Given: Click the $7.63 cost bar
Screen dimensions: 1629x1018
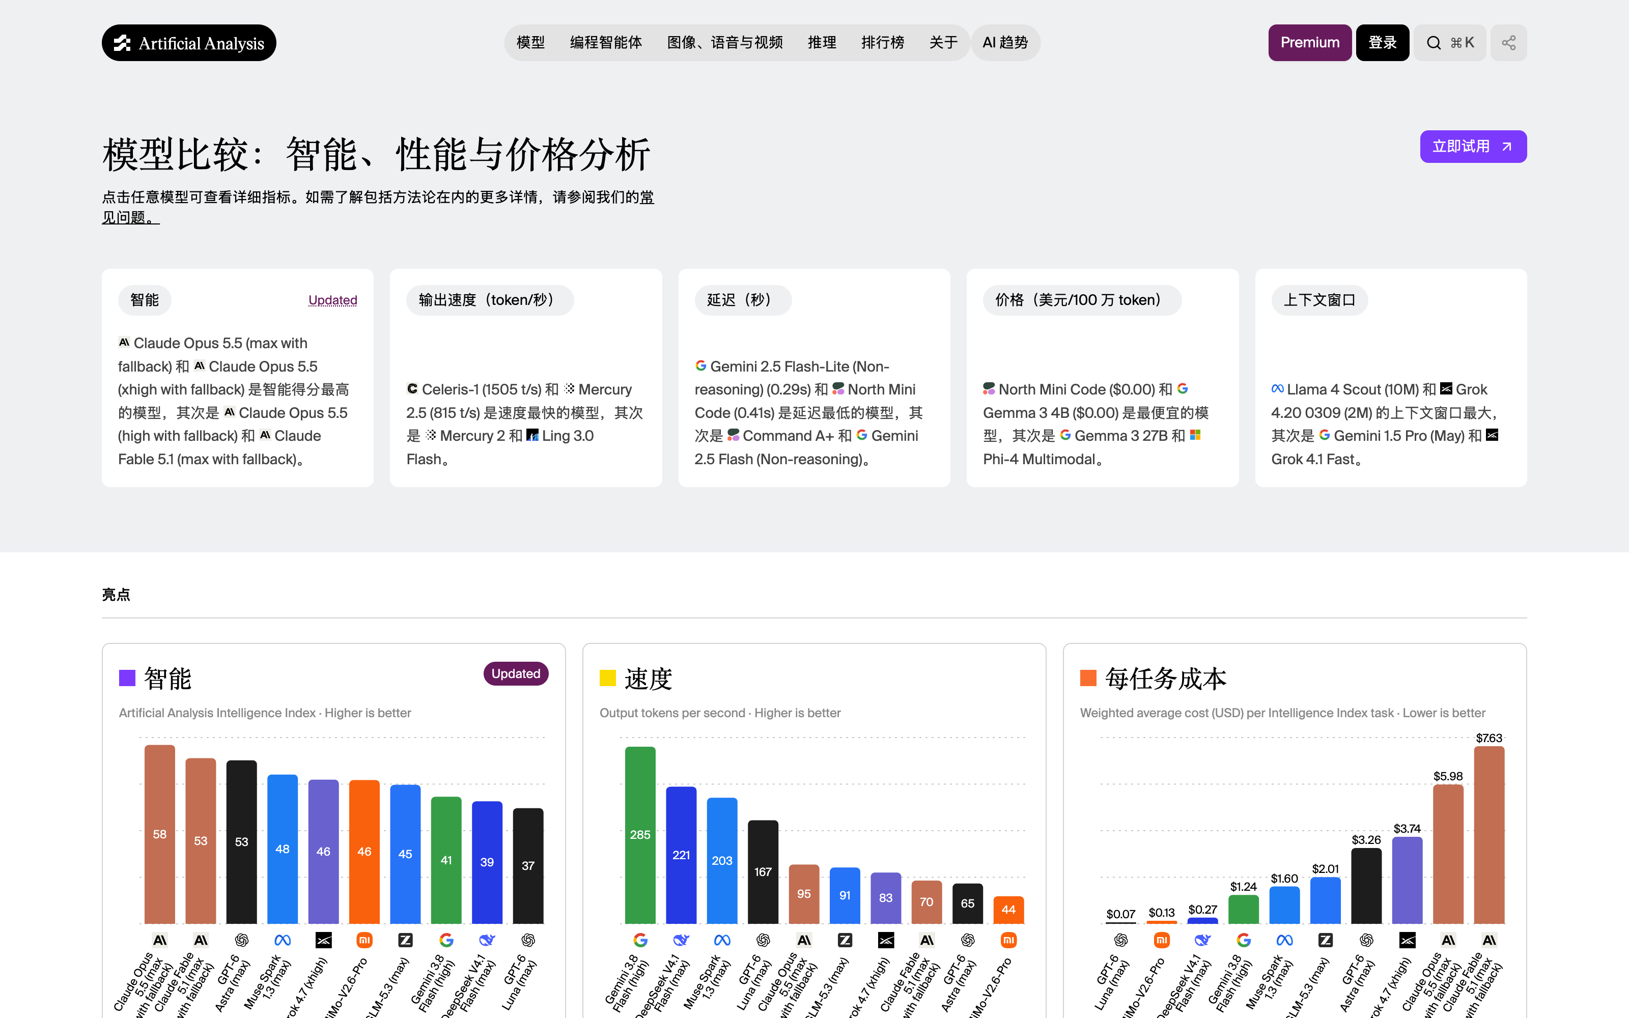Looking at the screenshot, I should tap(1489, 835).
